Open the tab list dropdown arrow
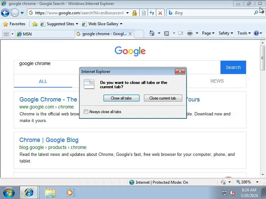Image resolution: width=266 pixels, height=199 pixels. [x=12, y=34]
